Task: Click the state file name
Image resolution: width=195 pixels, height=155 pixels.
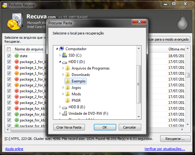Action: tap(23, 56)
